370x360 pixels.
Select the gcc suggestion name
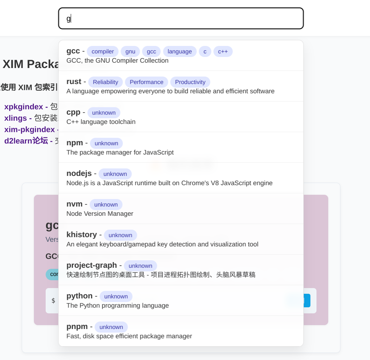[73, 51]
